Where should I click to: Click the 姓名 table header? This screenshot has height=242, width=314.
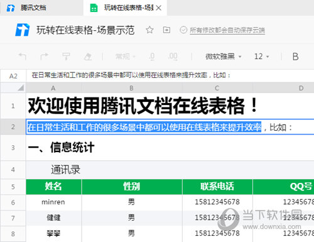coord(53,187)
